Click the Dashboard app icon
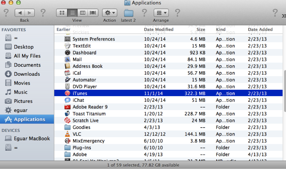 pyautogui.click(x=67, y=53)
